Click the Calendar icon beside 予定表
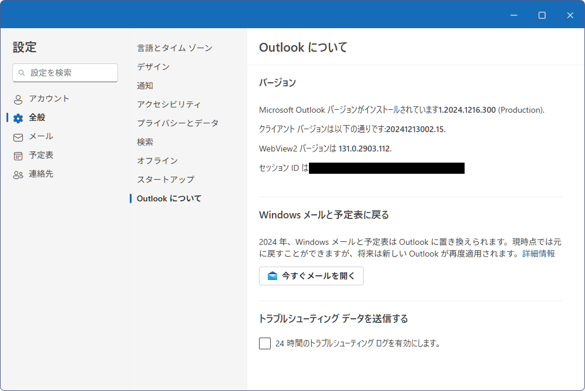The width and height of the screenshot is (585, 391). 18,156
